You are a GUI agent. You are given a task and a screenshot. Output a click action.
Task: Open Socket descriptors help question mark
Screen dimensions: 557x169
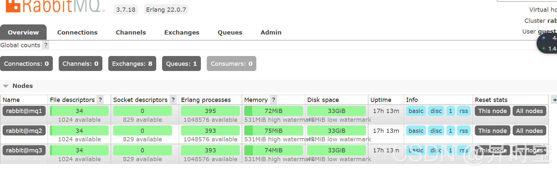click(x=173, y=100)
